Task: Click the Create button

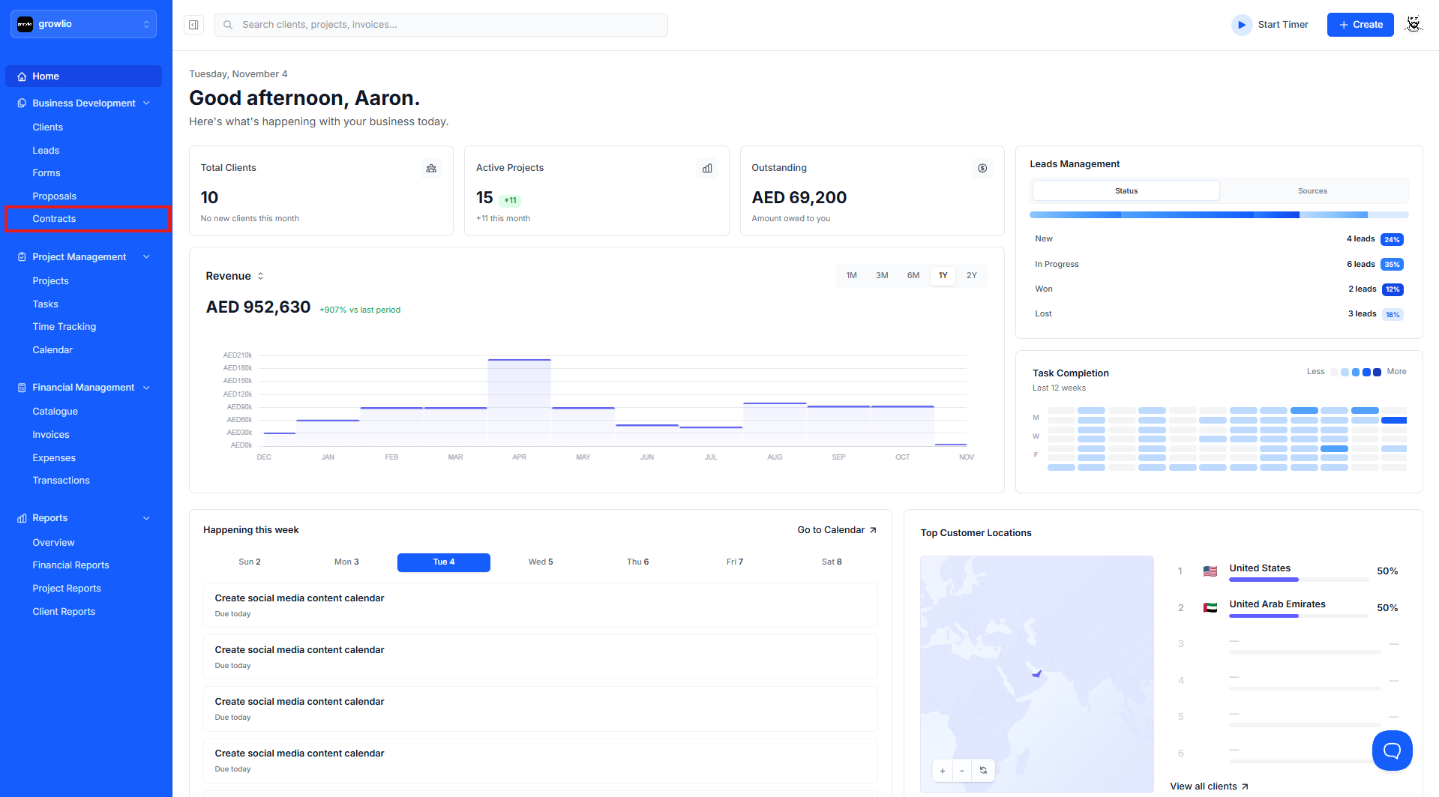Action: [x=1360, y=25]
